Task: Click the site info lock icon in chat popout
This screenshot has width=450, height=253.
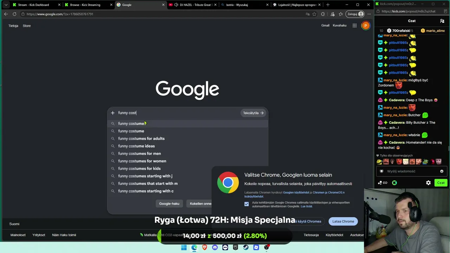Action: [x=378, y=11]
